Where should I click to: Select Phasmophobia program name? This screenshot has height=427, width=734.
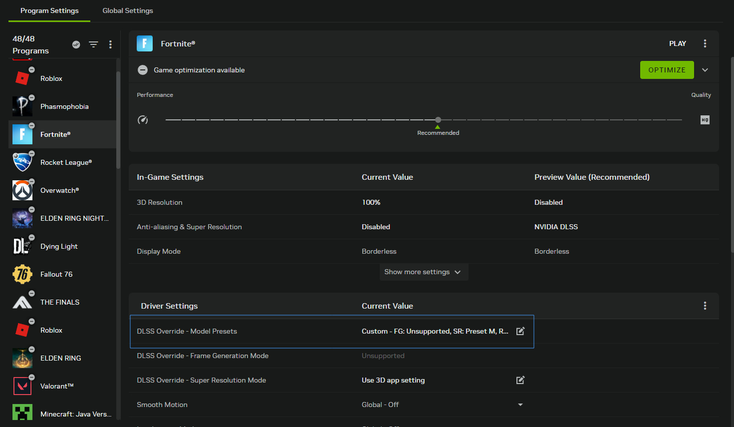64,106
